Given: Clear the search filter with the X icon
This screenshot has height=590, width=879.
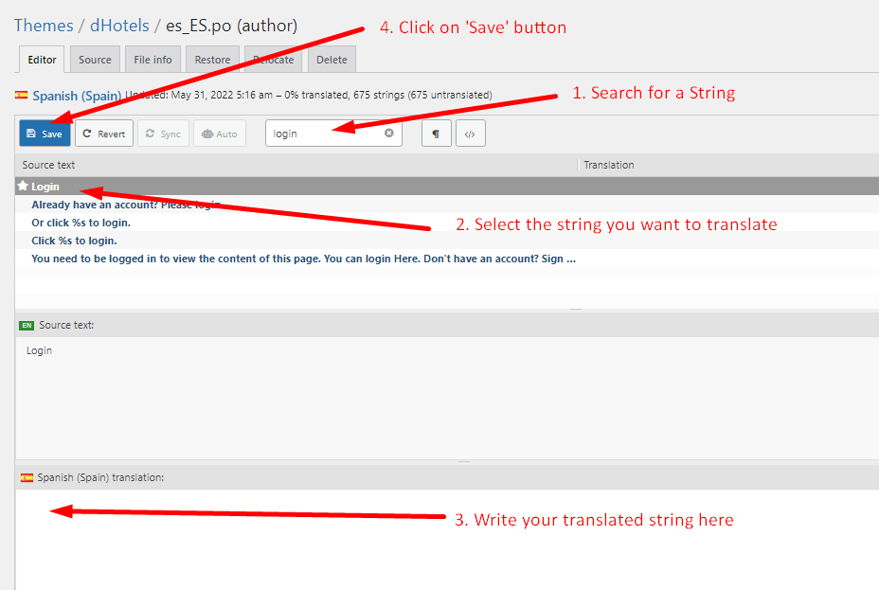Looking at the screenshot, I should coord(388,134).
